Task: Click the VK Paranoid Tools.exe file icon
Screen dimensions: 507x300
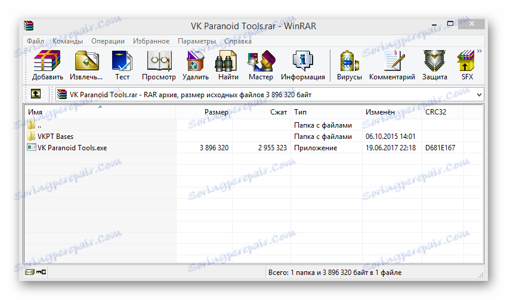Action: pyautogui.click(x=32, y=147)
